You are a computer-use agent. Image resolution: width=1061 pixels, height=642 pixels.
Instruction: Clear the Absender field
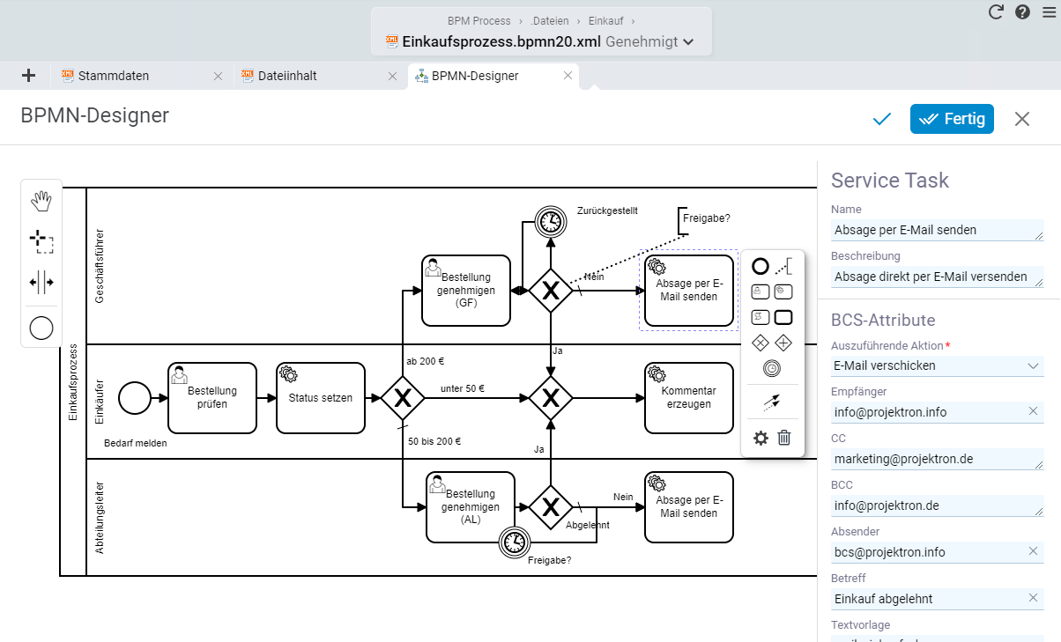(1034, 551)
